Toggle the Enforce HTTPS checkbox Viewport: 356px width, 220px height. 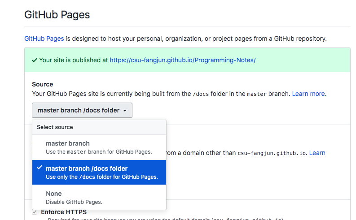pos(35,212)
